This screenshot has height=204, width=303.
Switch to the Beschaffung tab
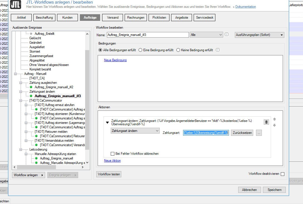44,18
